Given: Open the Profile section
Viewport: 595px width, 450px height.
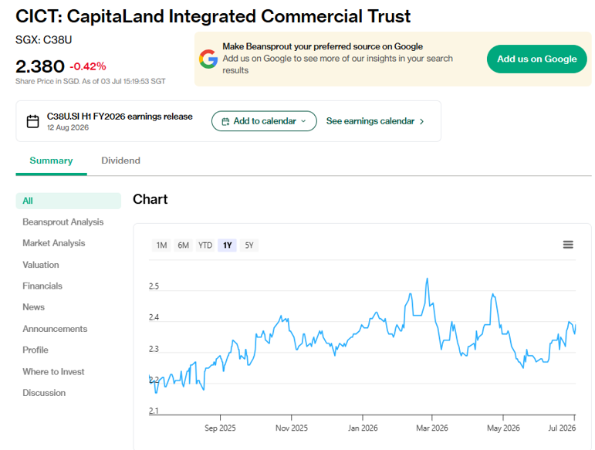Looking at the screenshot, I should pos(35,350).
